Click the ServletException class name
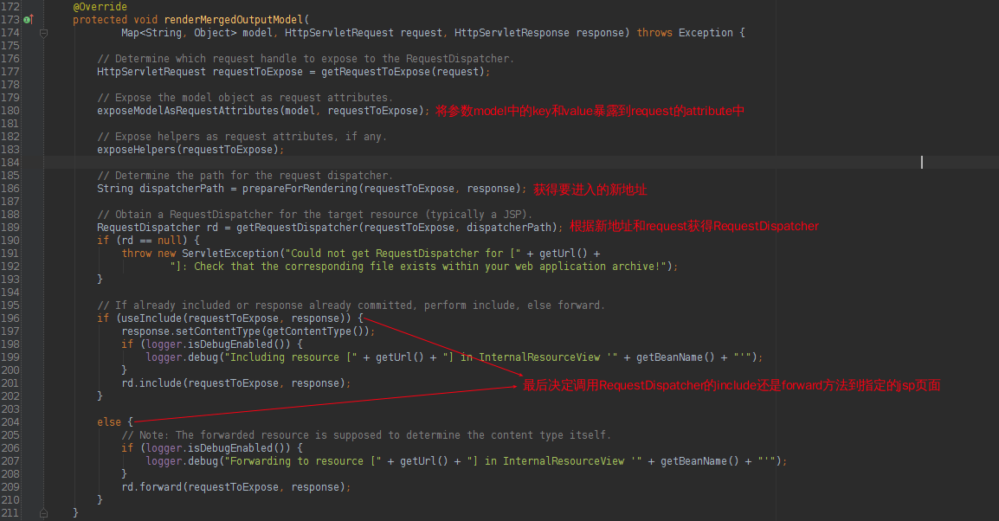 [x=230, y=254]
